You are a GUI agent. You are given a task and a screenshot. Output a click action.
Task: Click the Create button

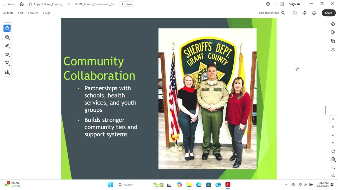(x=127, y=4)
